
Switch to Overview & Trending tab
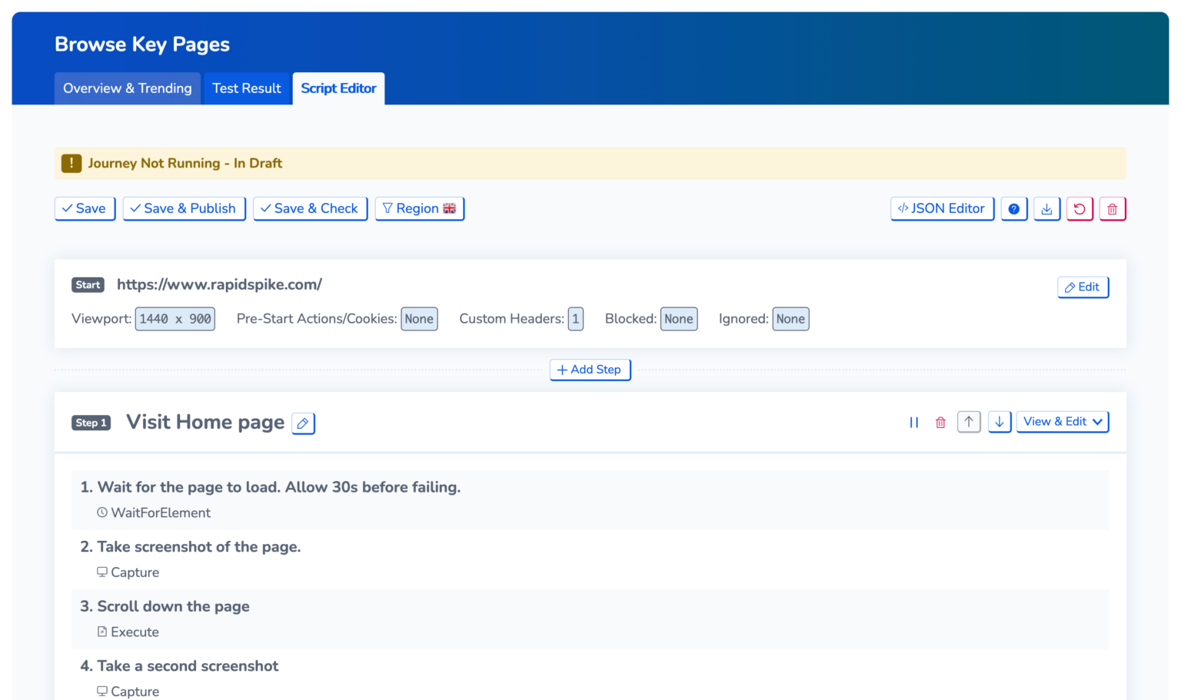click(128, 88)
